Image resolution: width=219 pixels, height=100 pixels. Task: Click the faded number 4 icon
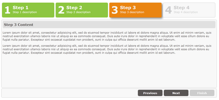pos(168,10)
